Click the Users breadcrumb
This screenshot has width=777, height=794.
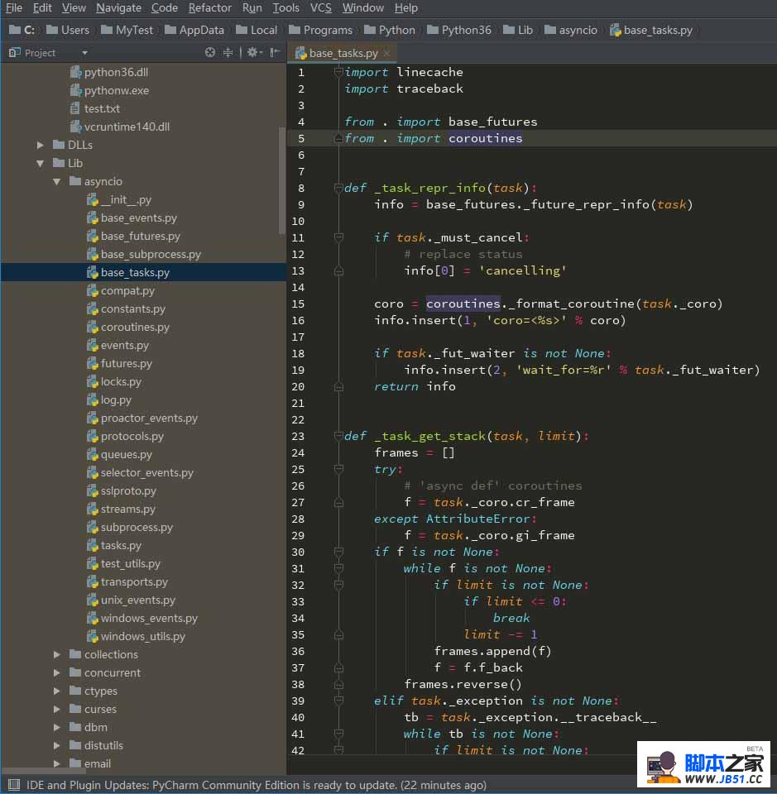coord(68,30)
